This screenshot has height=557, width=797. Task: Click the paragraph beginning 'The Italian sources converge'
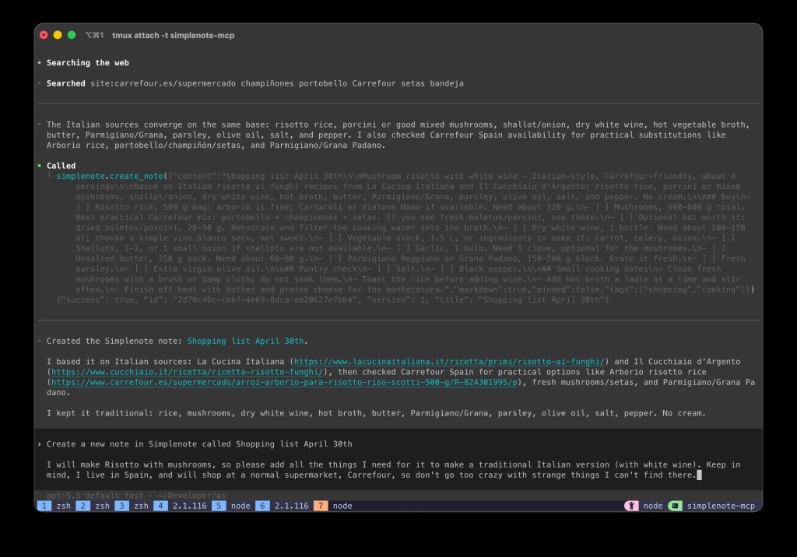click(398, 135)
